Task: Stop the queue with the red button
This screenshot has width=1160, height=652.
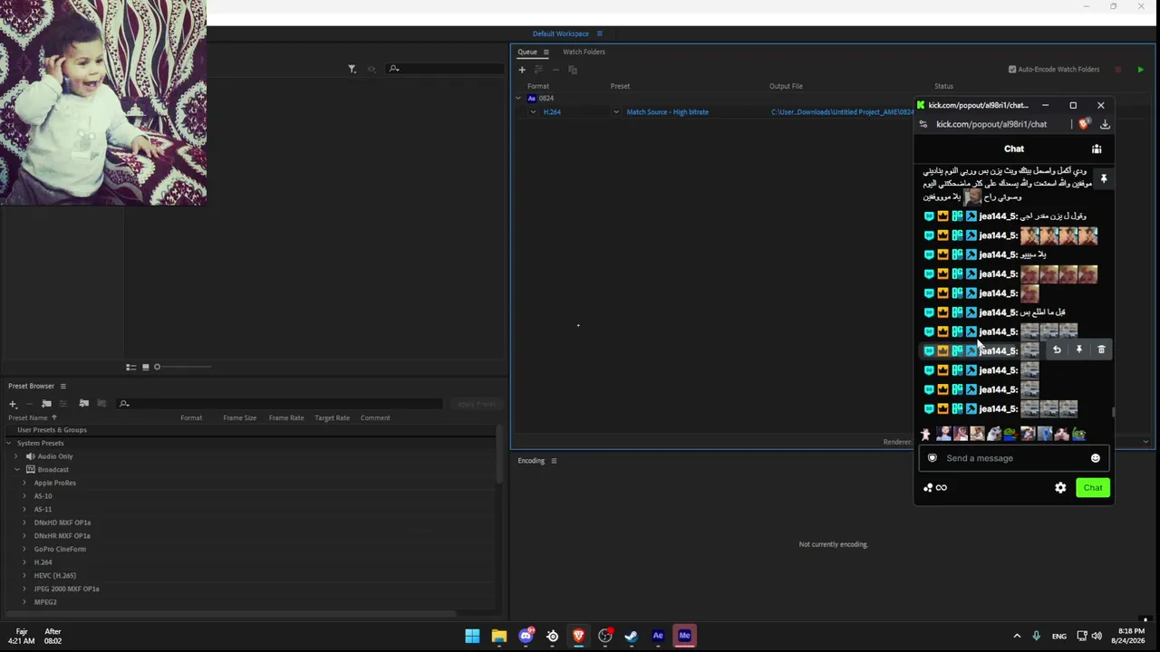Action: [1118, 70]
